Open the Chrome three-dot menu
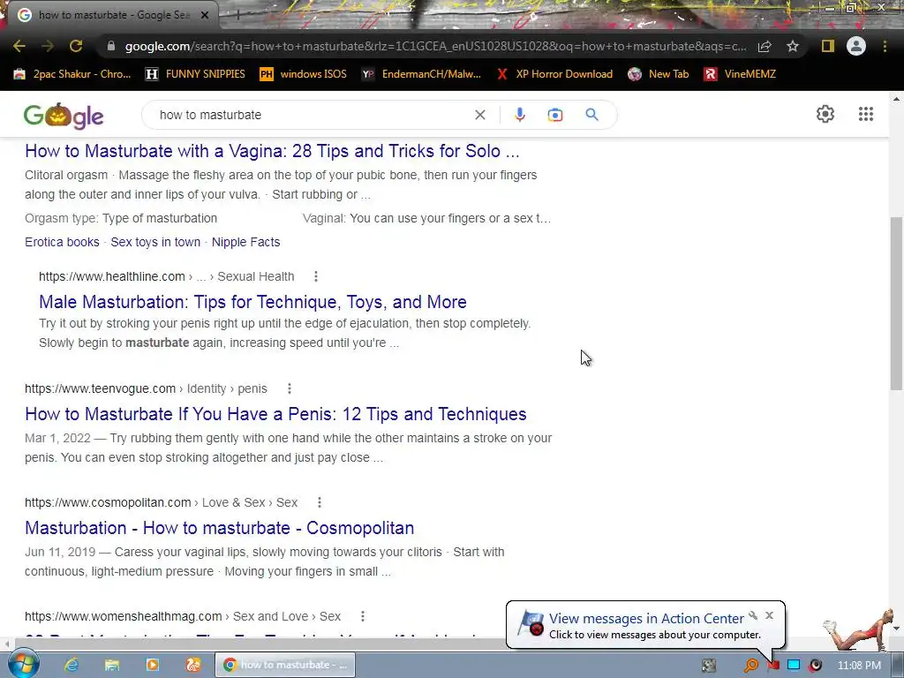Screen dimensions: 904x678 click(x=885, y=46)
